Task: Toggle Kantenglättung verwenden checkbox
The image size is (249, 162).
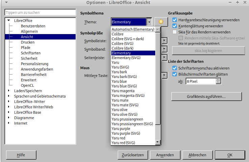Action: [x=175, y=26]
